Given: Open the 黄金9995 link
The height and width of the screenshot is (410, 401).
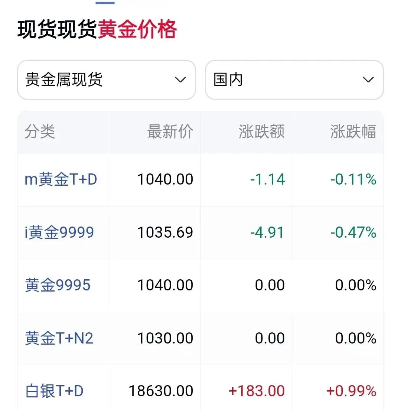Looking at the screenshot, I should (x=58, y=285).
